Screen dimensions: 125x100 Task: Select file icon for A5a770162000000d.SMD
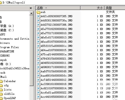[x=38, y=29]
